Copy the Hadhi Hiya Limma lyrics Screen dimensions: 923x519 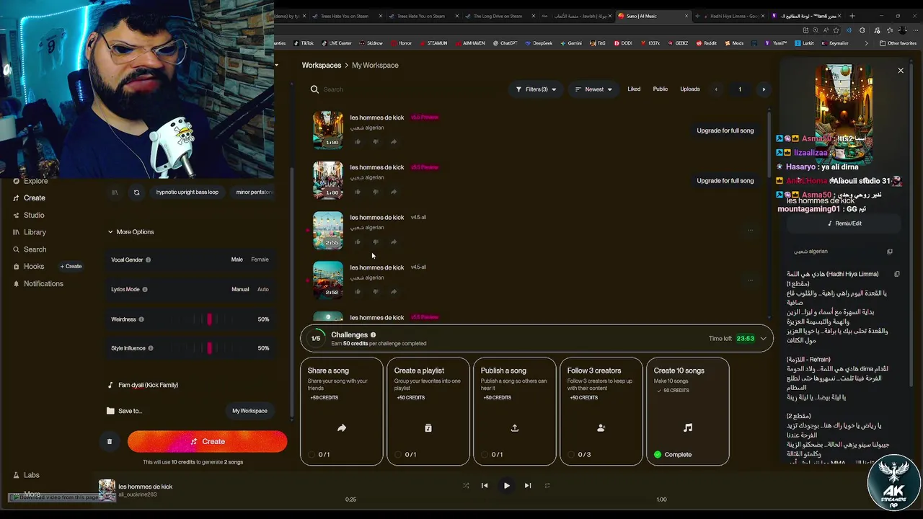pos(897,274)
